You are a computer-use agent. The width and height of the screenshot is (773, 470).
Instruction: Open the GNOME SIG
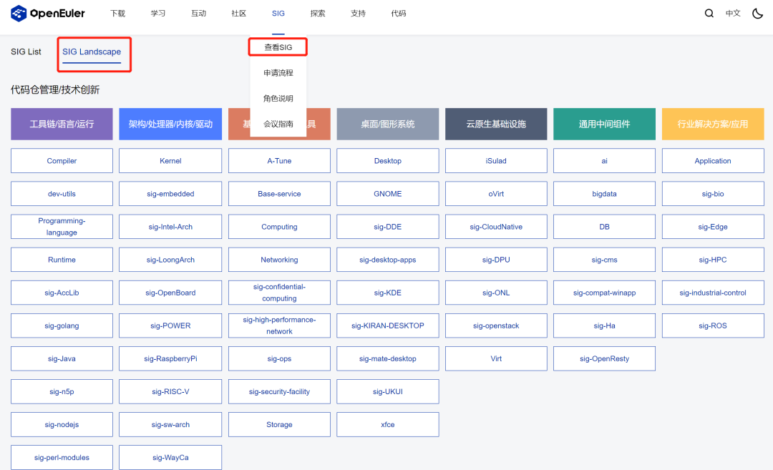coord(387,193)
